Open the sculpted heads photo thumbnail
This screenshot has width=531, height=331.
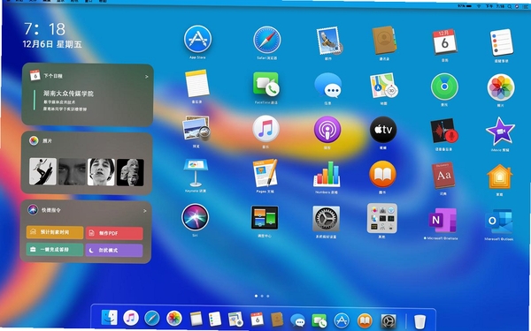tap(130, 172)
